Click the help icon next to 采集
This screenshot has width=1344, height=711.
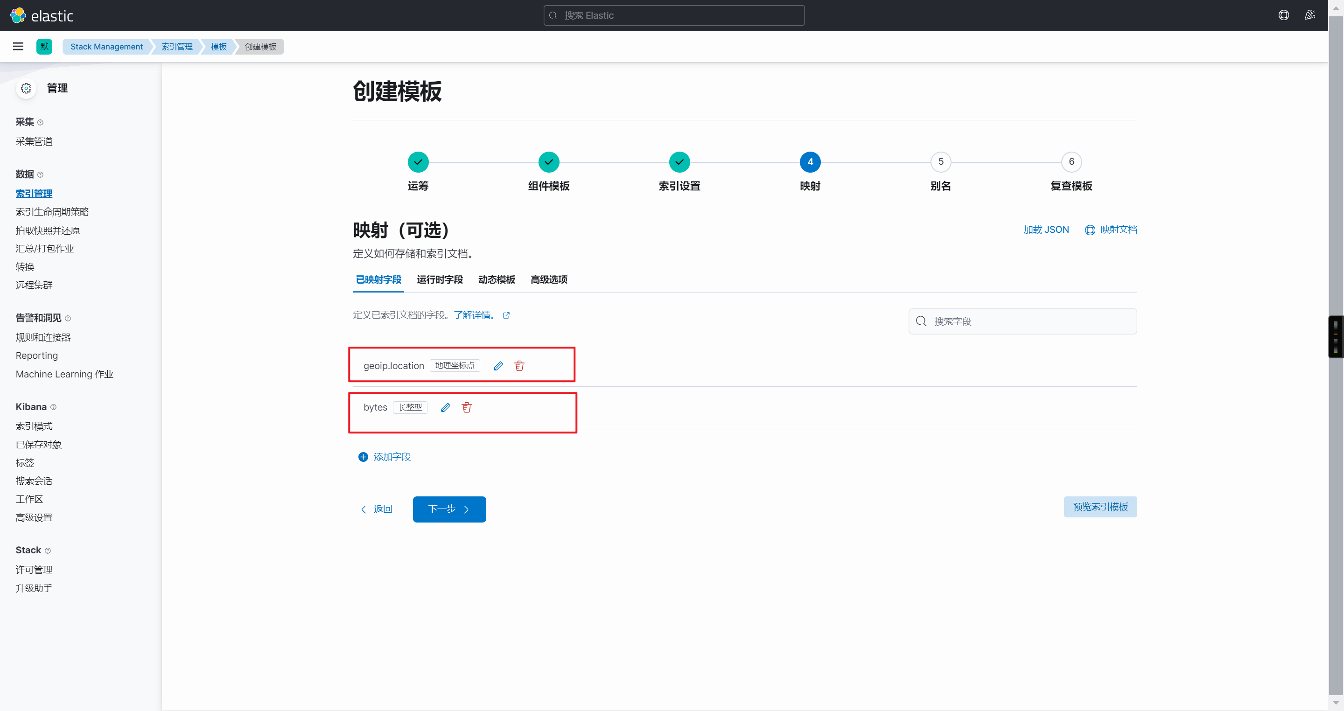pyautogui.click(x=40, y=123)
